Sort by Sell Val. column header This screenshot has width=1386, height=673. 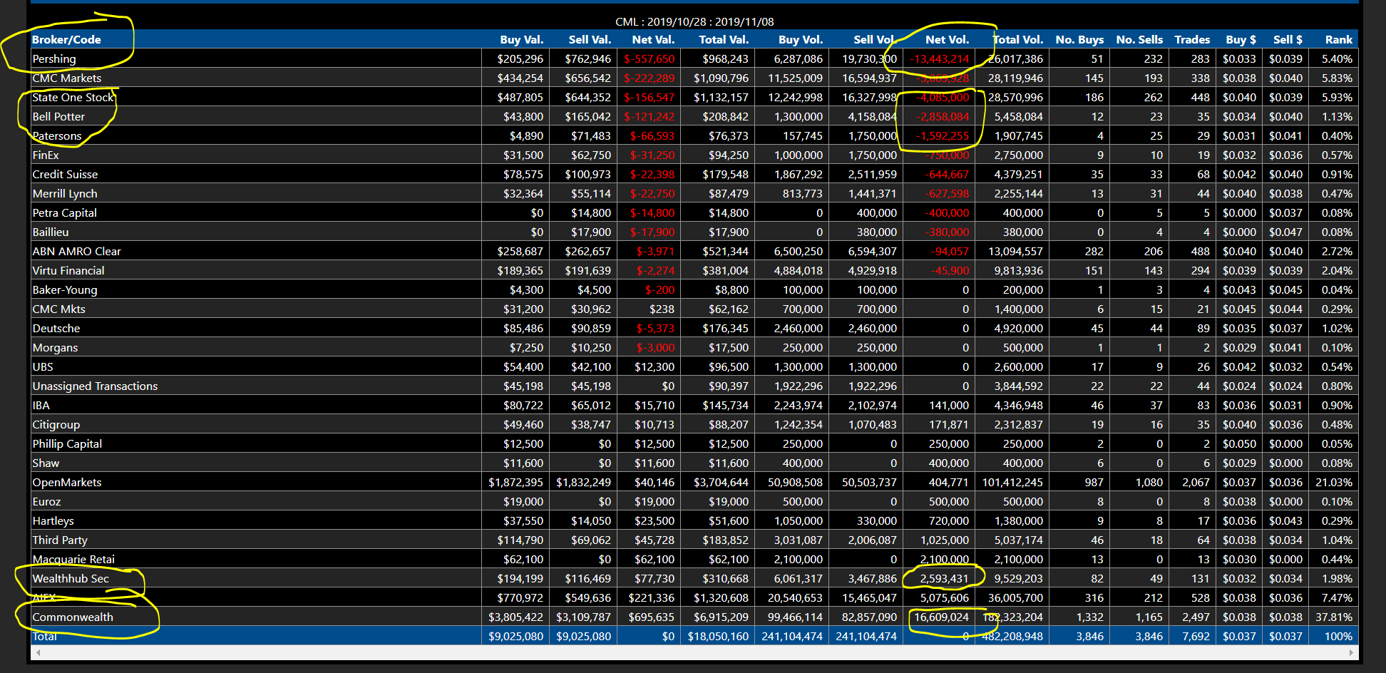coord(590,40)
